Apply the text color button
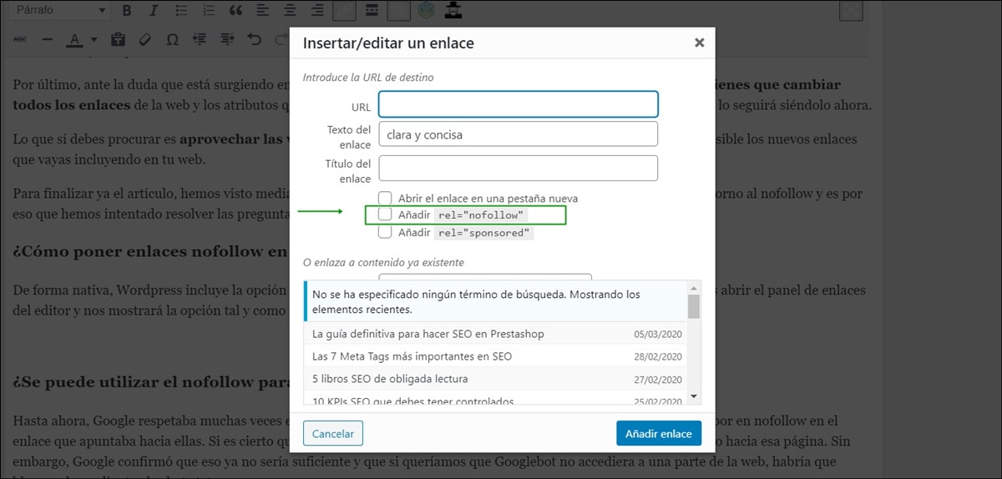1002x479 pixels. 73,39
